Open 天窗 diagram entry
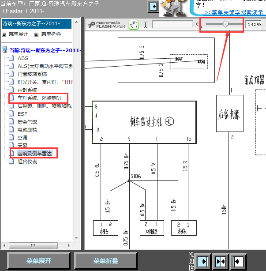266x271 pixels. (22, 145)
